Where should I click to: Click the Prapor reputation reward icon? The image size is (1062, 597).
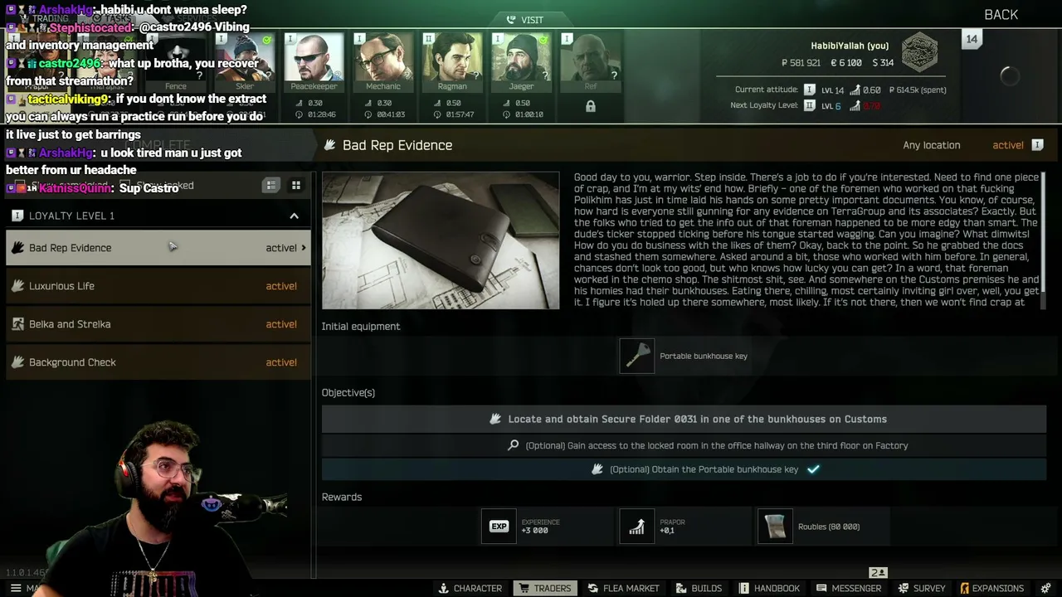tap(637, 527)
